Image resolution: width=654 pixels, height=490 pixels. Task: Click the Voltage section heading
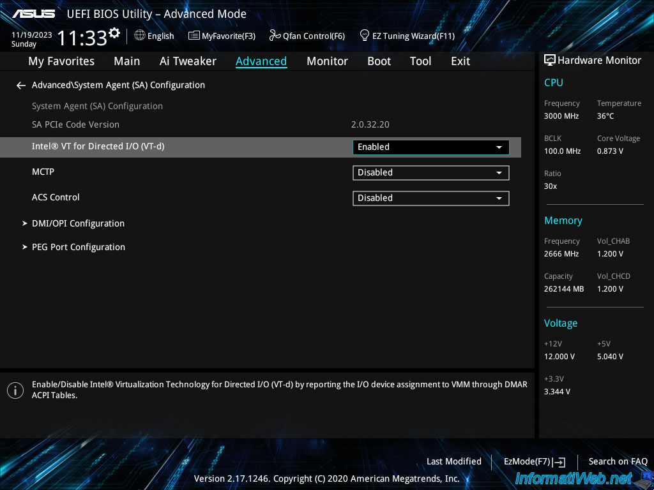(x=561, y=323)
